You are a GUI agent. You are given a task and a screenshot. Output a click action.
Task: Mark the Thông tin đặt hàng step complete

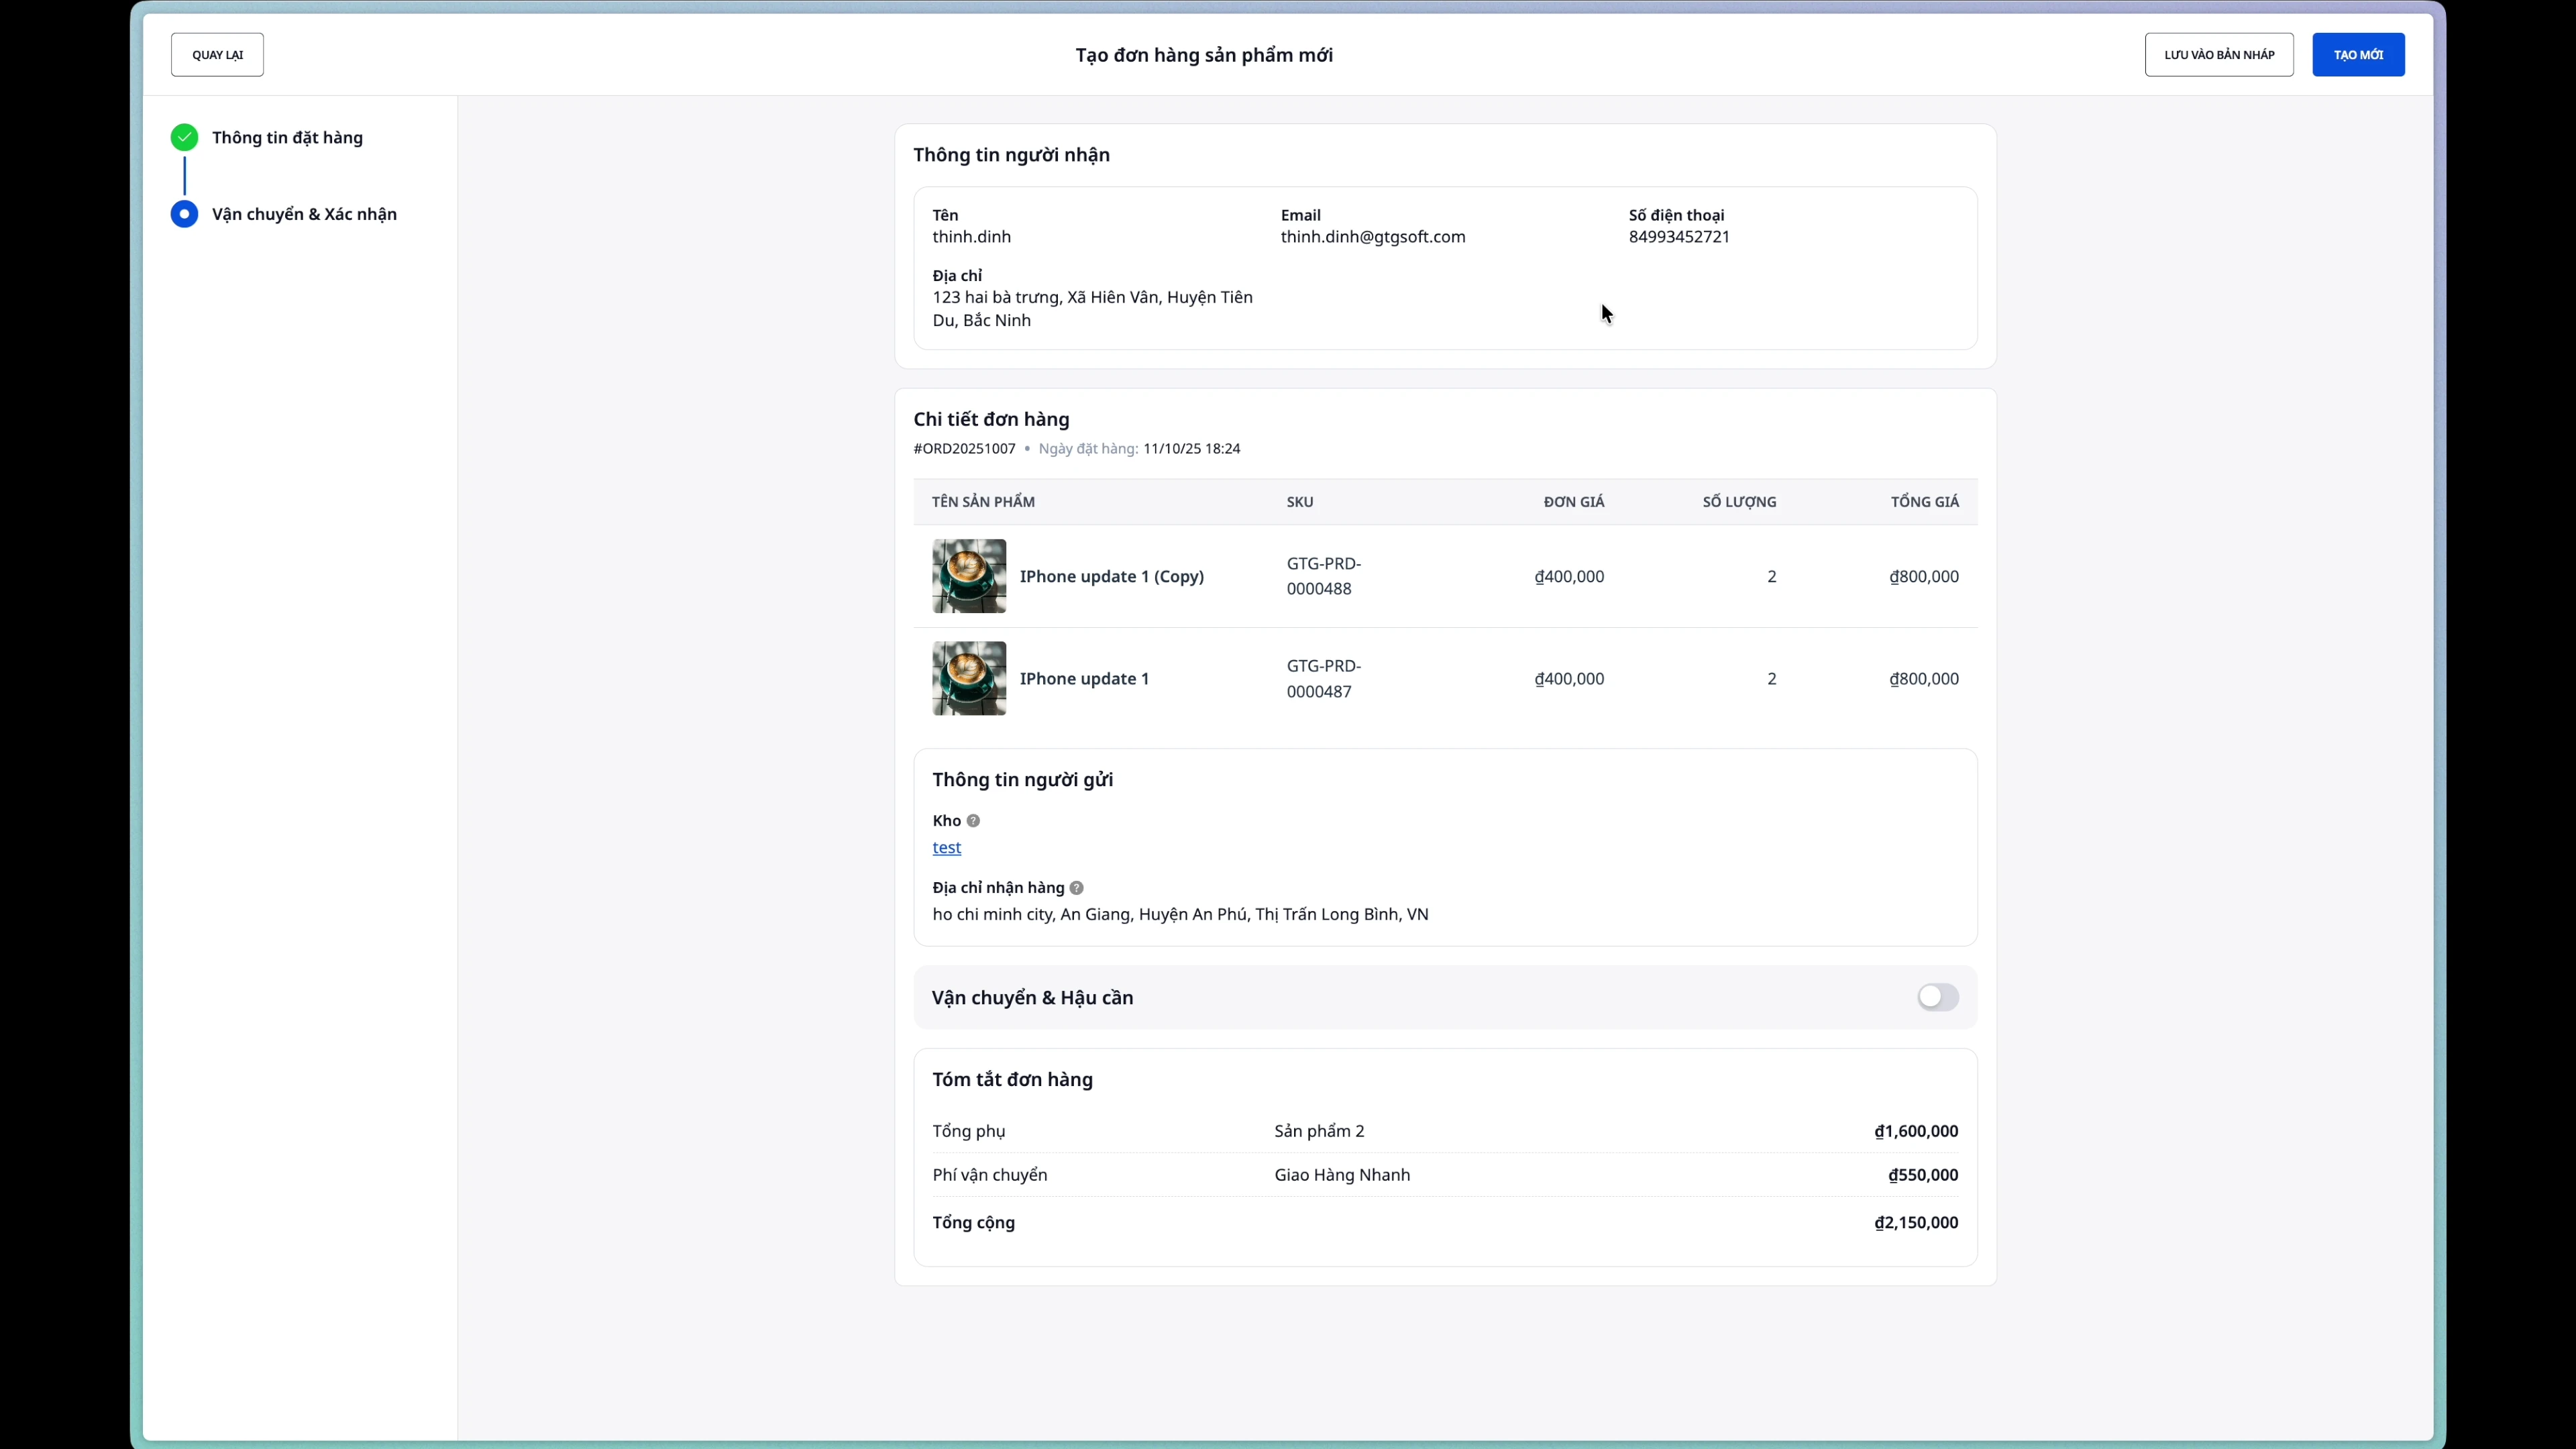click(184, 137)
